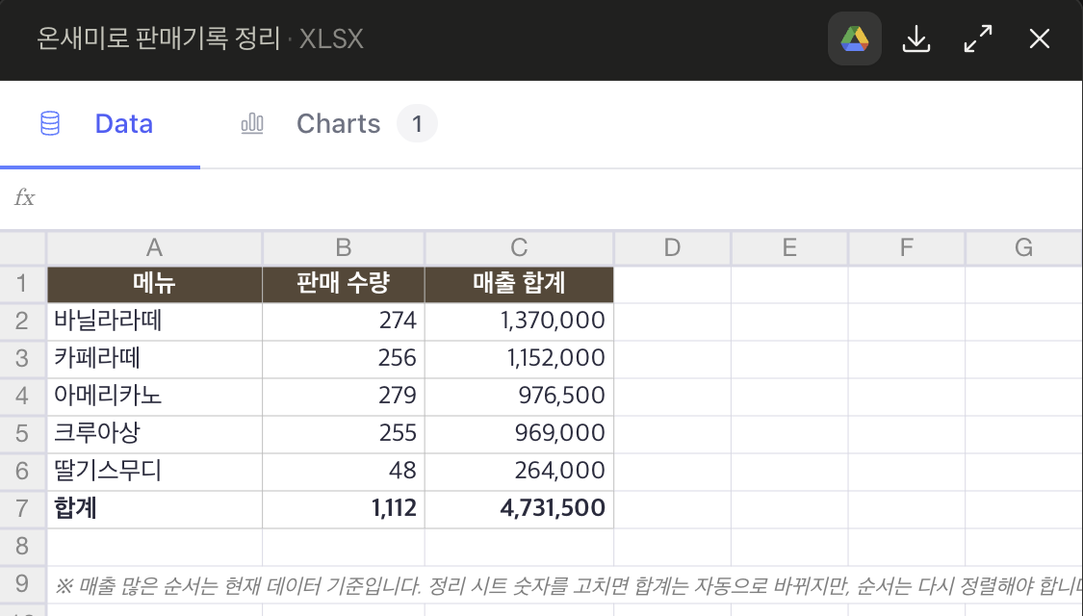Select the 바닐라라떼 cell
The height and width of the screenshot is (616, 1083).
pyautogui.click(x=154, y=321)
